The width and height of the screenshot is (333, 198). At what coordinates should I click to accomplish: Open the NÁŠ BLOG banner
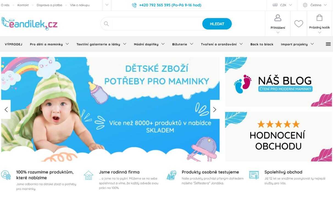pyautogui.click(x=279, y=82)
